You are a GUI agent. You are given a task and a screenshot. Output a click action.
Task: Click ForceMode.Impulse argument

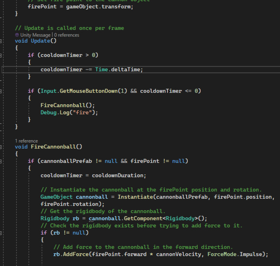235,254
